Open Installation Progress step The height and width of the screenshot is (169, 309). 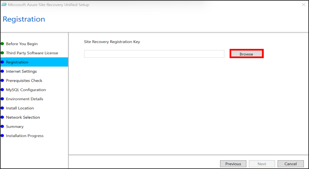[25, 136]
